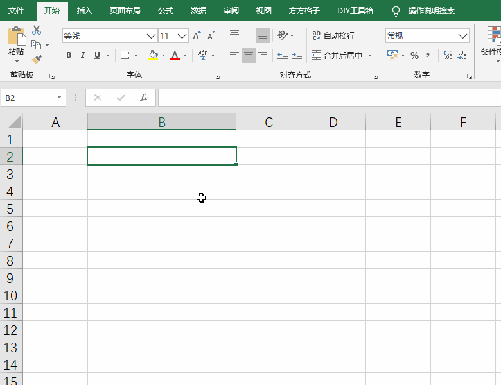Toggle bottom align button

click(x=263, y=35)
